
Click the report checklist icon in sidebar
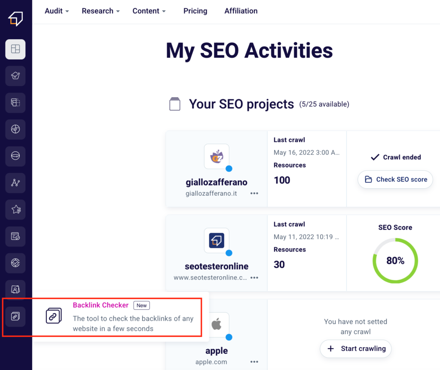(15, 236)
